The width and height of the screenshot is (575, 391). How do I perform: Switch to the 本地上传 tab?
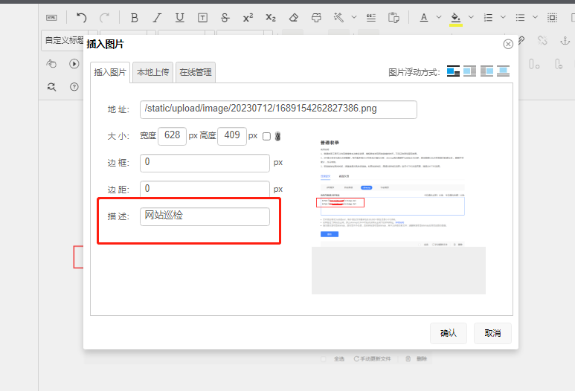152,72
